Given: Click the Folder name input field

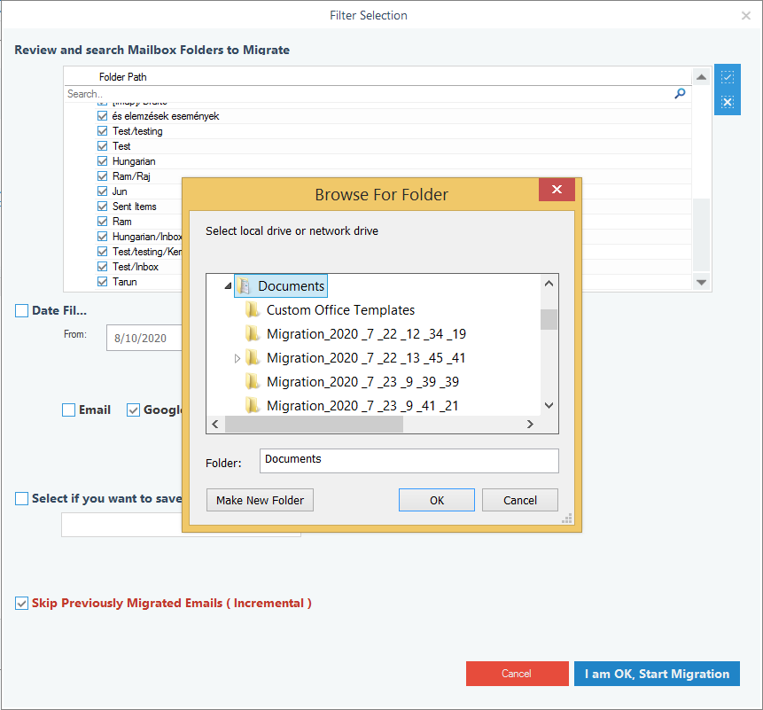Looking at the screenshot, I should [x=409, y=461].
